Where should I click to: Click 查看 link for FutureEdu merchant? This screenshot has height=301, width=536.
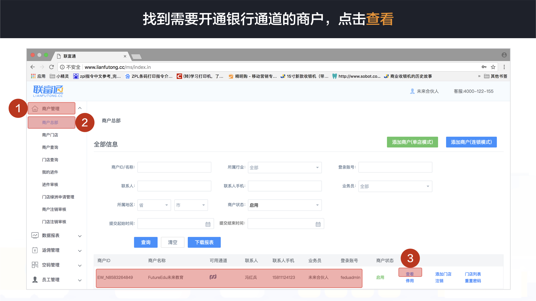point(410,273)
